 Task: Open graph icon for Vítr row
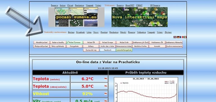(x=106, y=101)
